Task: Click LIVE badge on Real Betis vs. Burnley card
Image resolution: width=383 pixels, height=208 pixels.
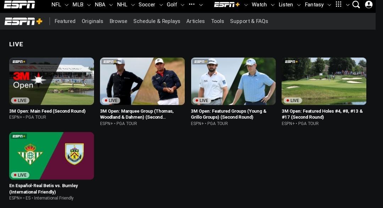Action: [x=20, y=175]
